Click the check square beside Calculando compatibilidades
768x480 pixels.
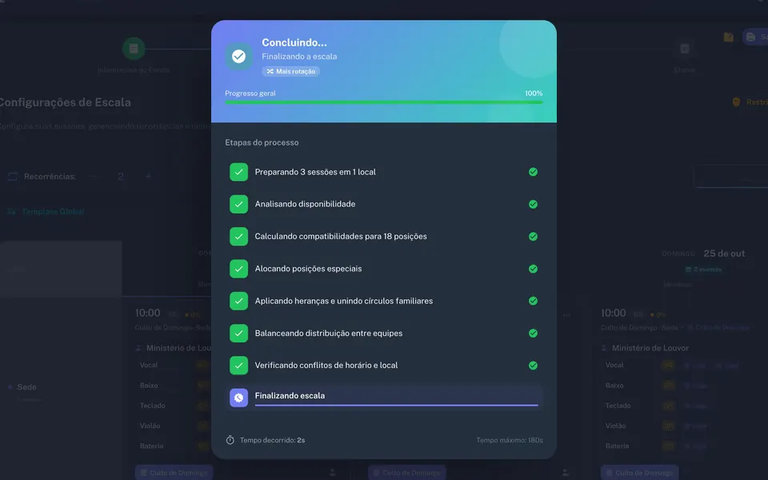tap(238, 237)
